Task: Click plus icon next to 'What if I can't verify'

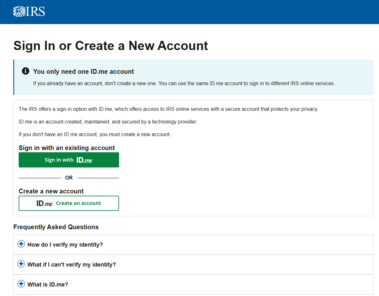Action: [x=21, y=264]
